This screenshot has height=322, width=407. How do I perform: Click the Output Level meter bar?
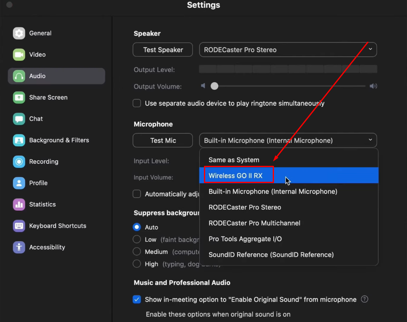[x=288, y=69]
